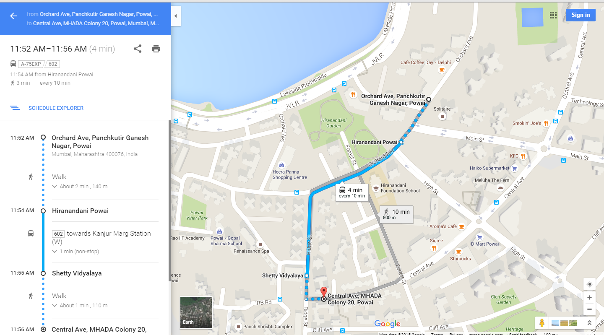Image resolution: width=604 pixels, height=335 pixels.
Task: Share this route using the share icon
Action: (x=138, y=49)
